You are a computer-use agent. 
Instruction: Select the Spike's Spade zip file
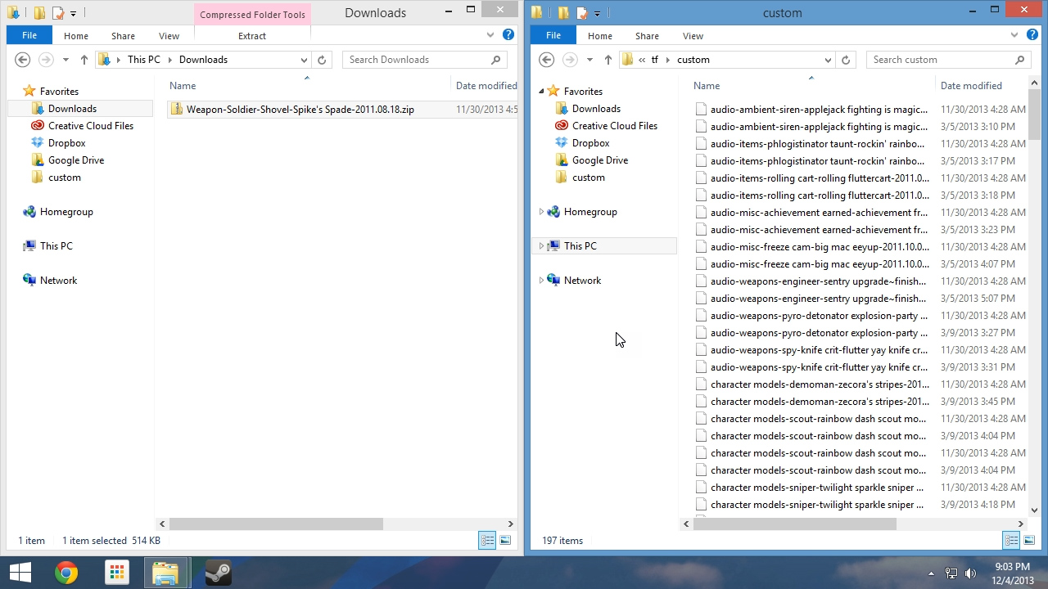343,110
